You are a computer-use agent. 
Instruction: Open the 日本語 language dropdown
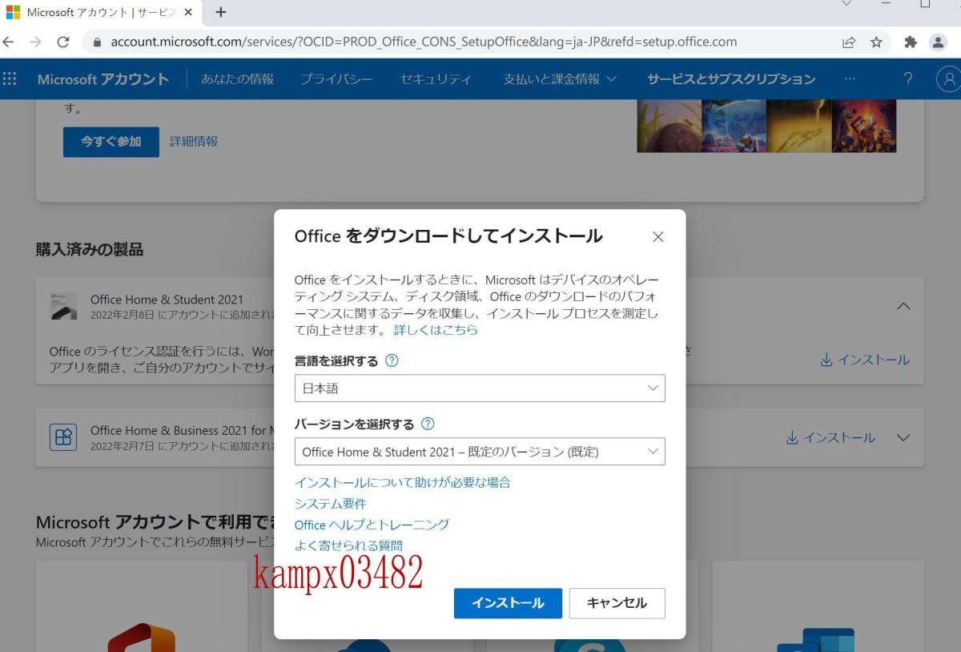[x=479, y=388]
